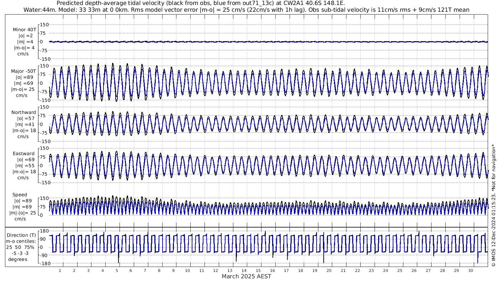Click day '20' on the date axis

[x=329, y=271]
